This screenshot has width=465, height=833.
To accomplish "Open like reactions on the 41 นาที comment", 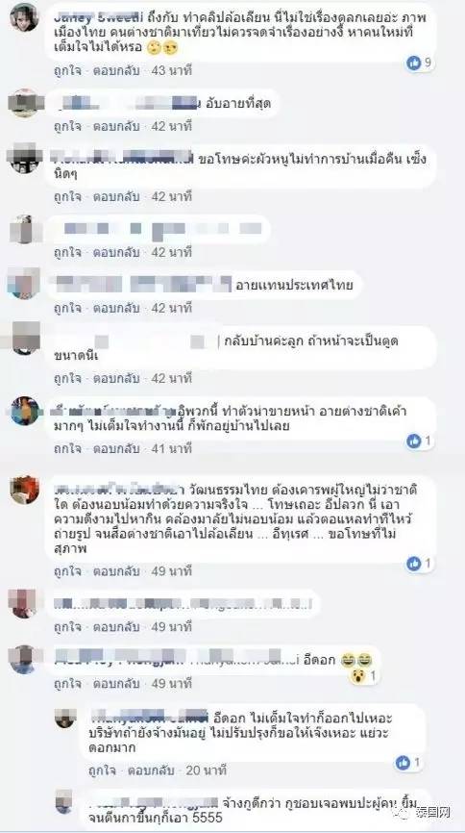I will (414, 441).
